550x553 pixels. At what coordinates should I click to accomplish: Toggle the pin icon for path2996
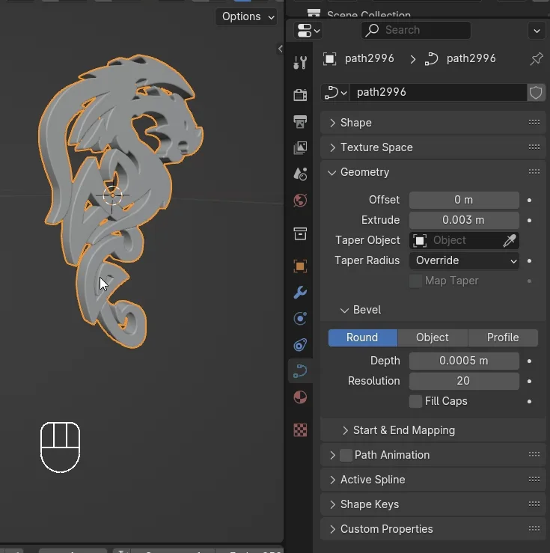[537, 58]
